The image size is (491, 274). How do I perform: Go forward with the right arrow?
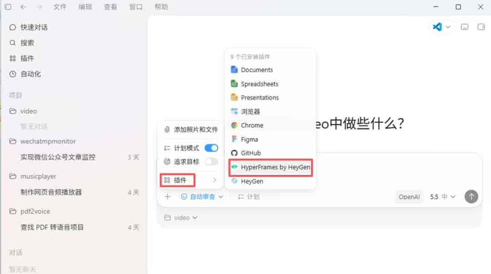click(x=39, y=6)
